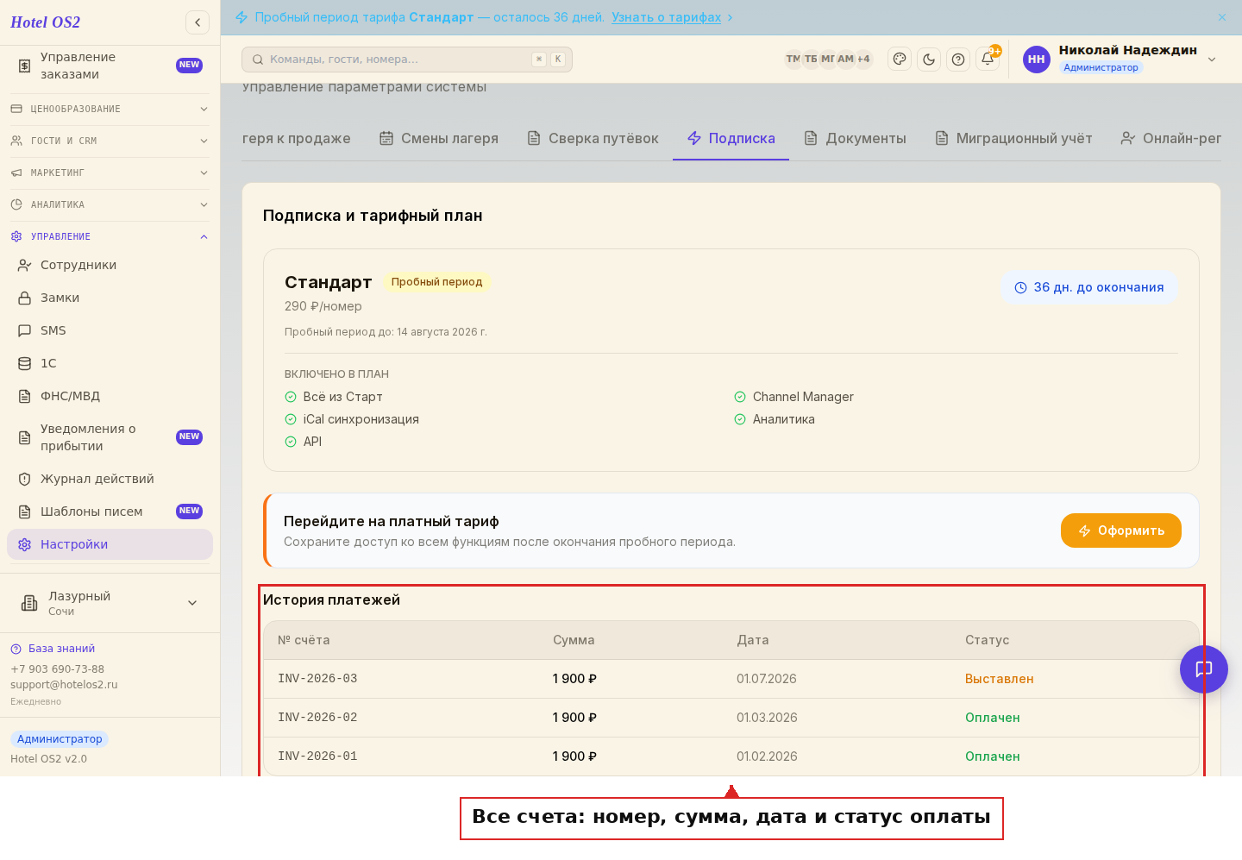Click invoice INV-2026-02 number
The image size is (1242, 860).
pos(317,718)
